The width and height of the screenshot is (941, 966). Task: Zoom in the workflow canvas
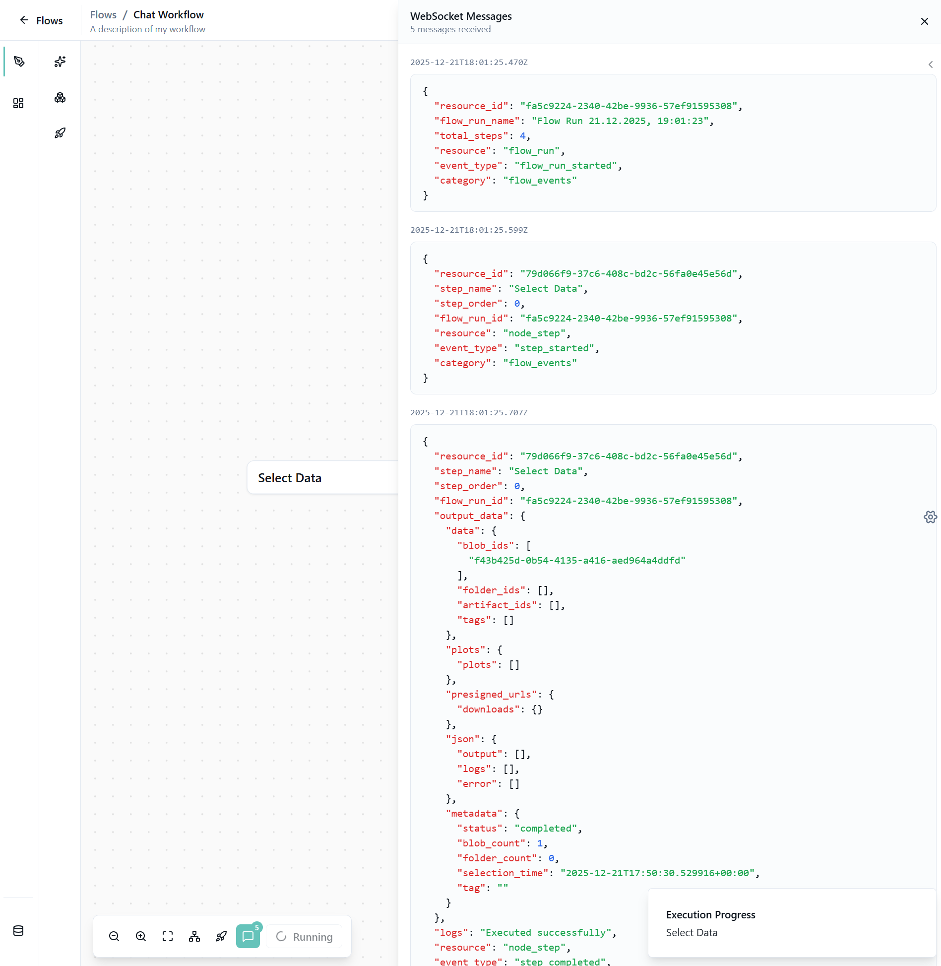click(x=141, y=936)
